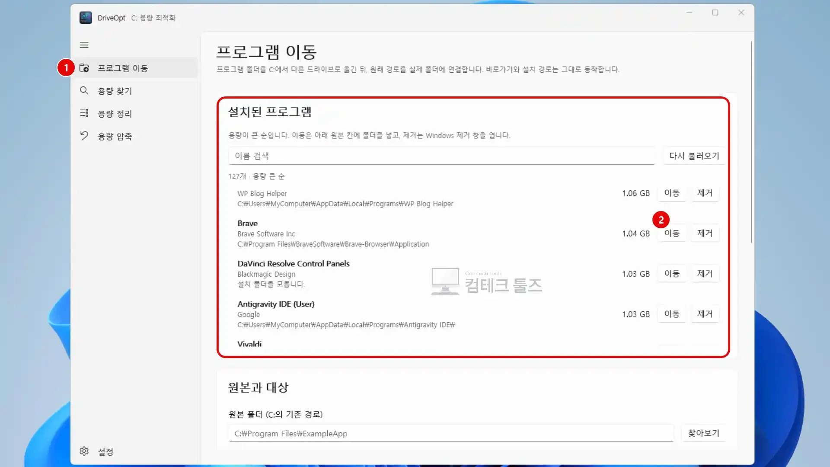Click 이동 for DaVinci Resolve Control Panels
The image size is (830, 467).
pyautogui.click(x=672, y=274)
